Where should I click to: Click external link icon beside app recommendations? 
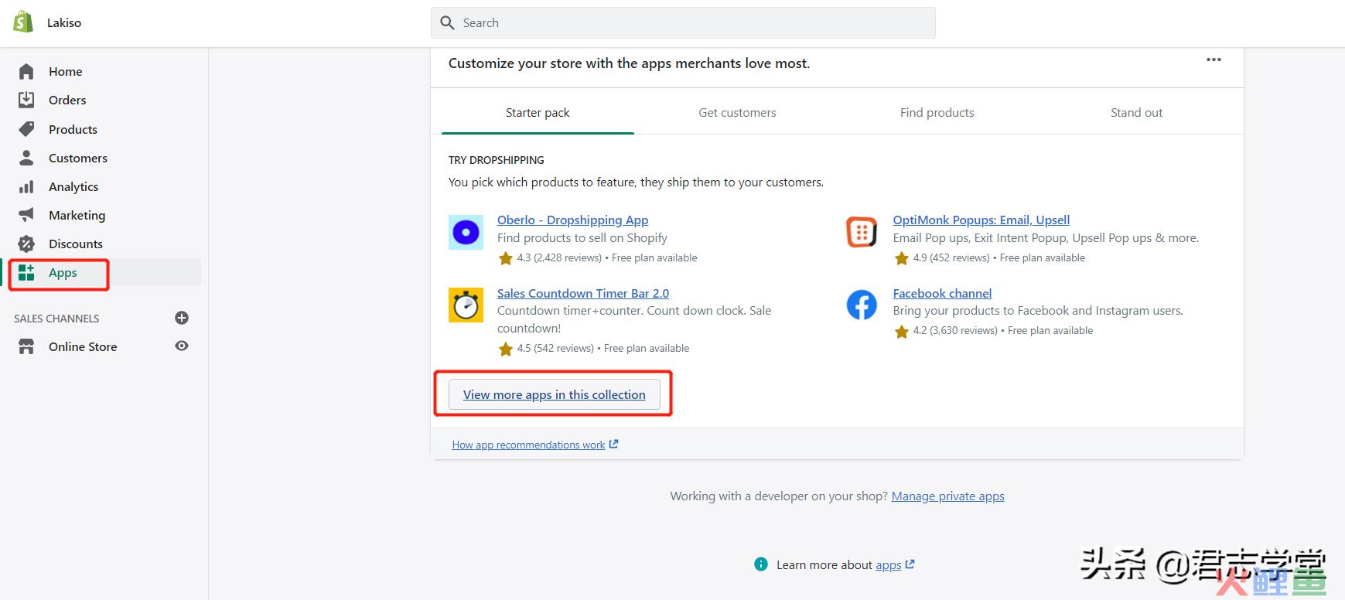pos(613,444)
